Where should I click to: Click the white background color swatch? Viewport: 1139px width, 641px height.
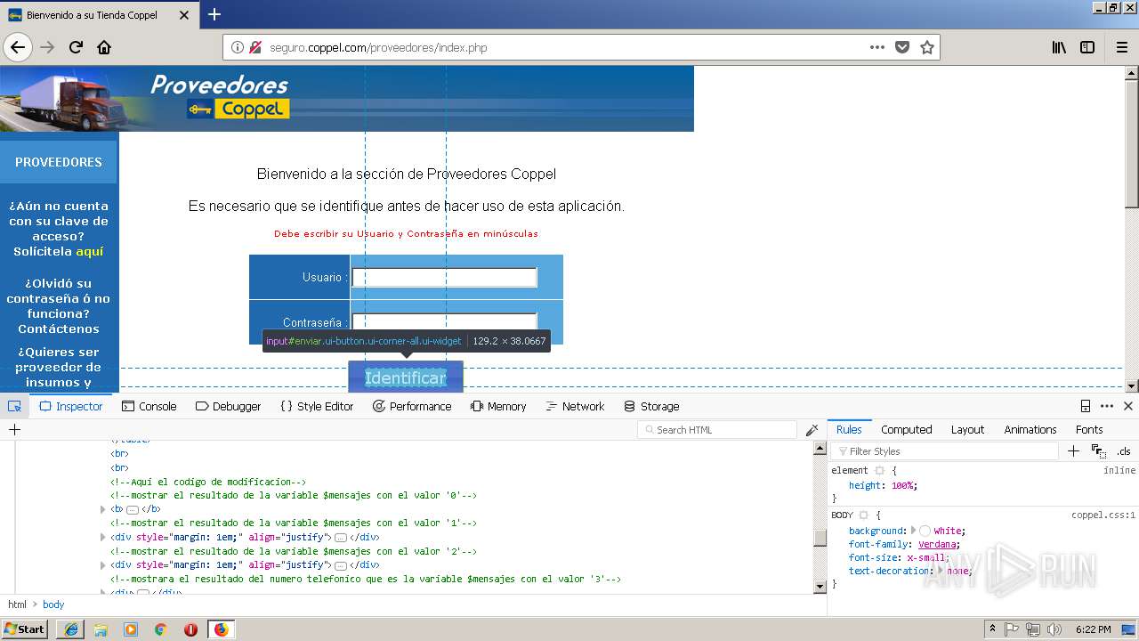(925, 531)
